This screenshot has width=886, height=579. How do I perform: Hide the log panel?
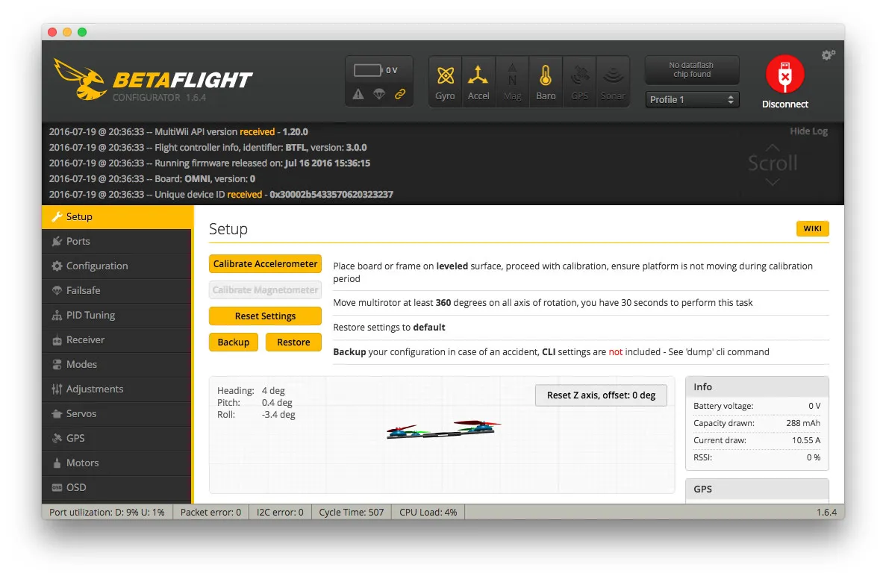(x=808, y=131)
